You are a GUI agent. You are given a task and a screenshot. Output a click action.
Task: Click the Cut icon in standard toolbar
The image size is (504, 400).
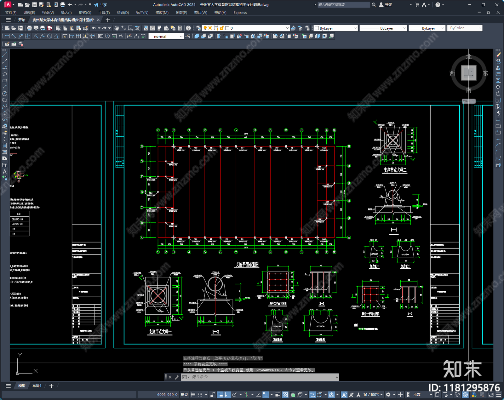[58, 28]
